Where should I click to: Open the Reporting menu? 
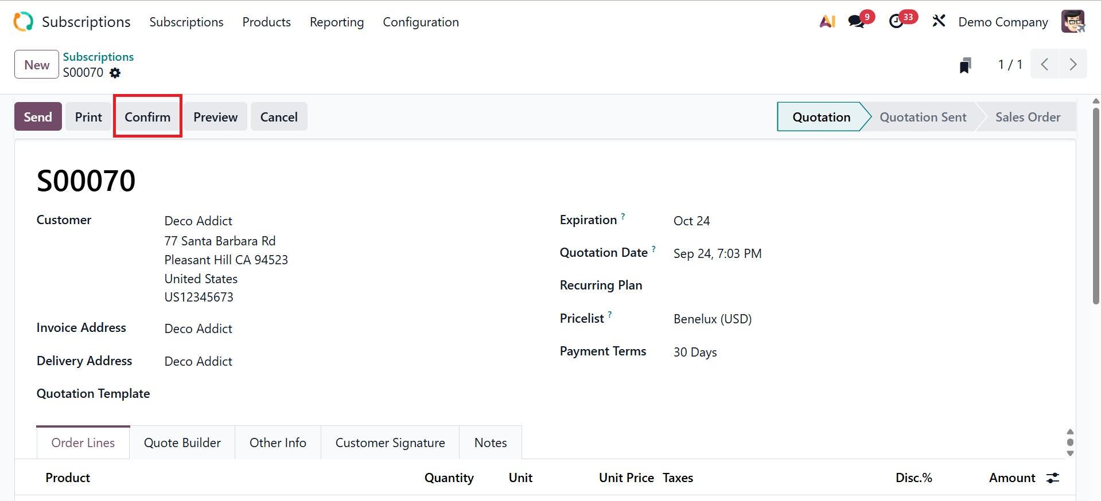[x=337, y=22]
